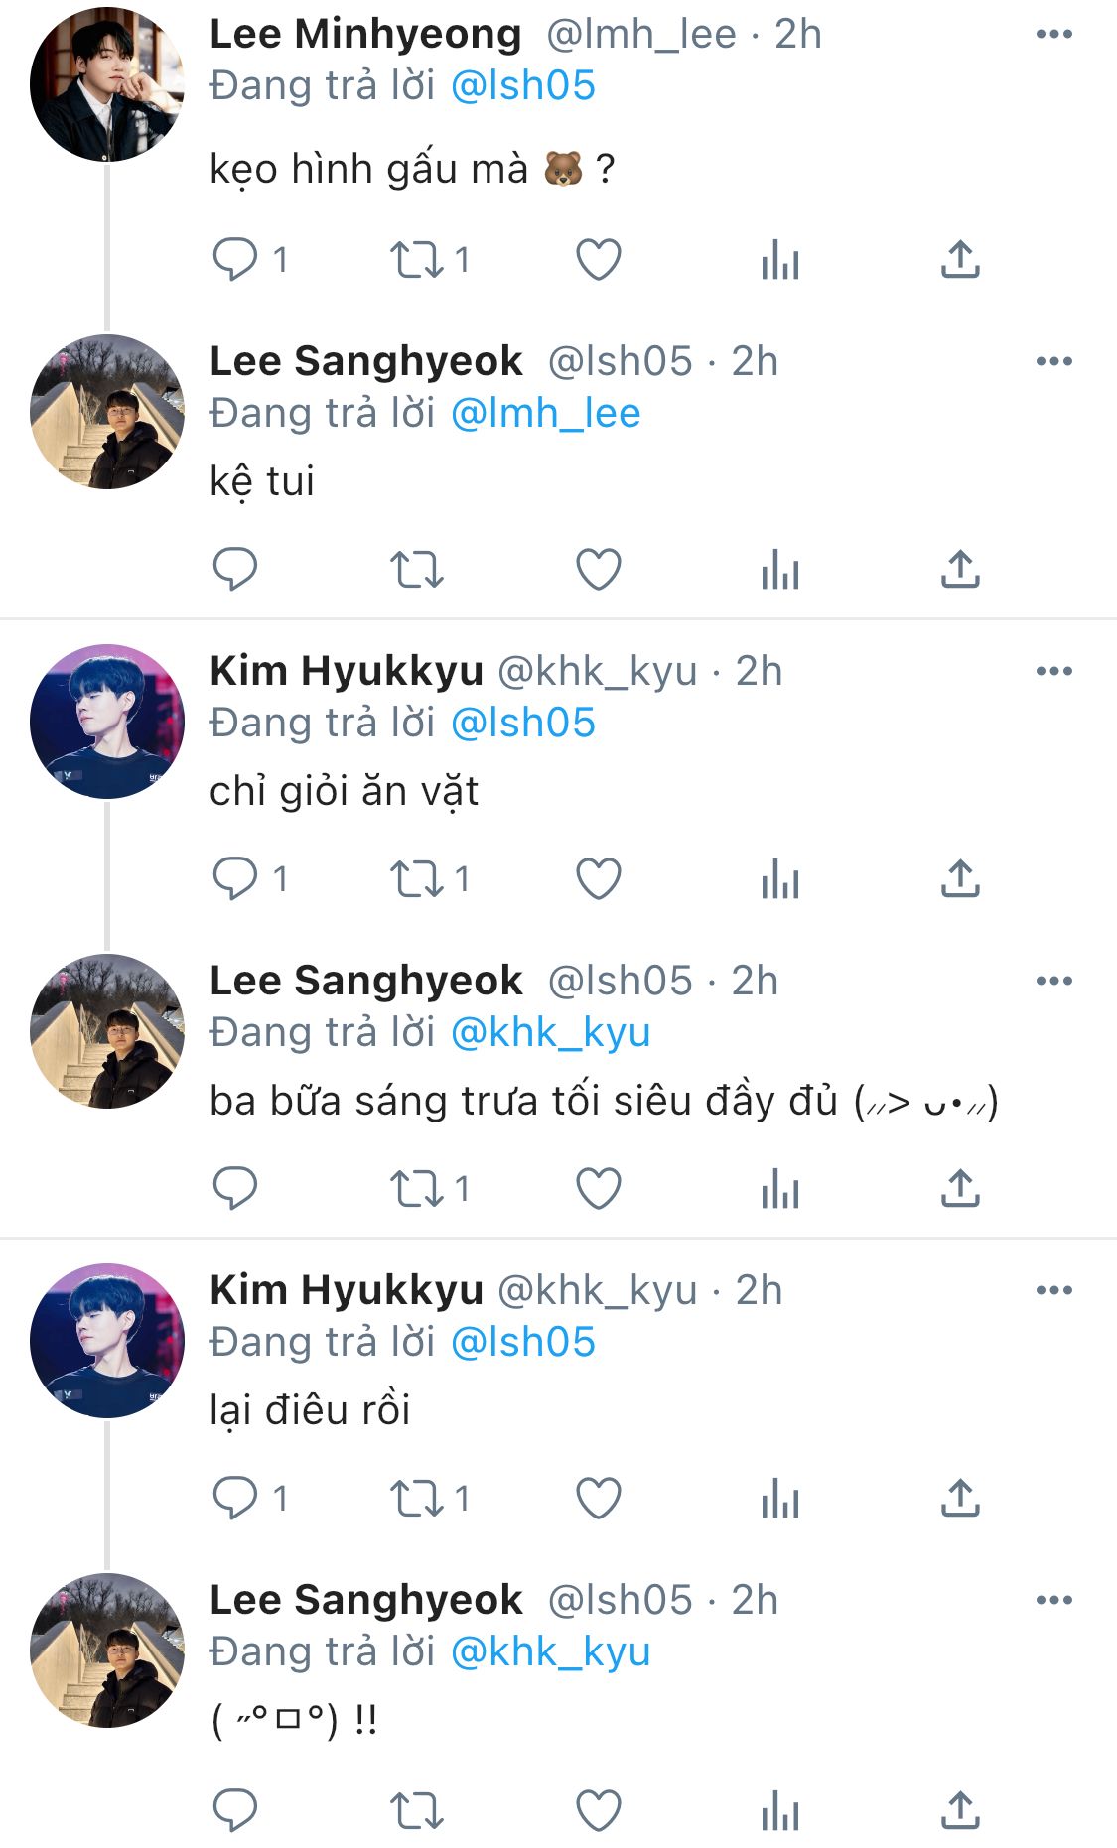View analytics for the "kệ tui" tweet
The height and width of the screenshot is (1848, 1117).
[x=780, y=570]
